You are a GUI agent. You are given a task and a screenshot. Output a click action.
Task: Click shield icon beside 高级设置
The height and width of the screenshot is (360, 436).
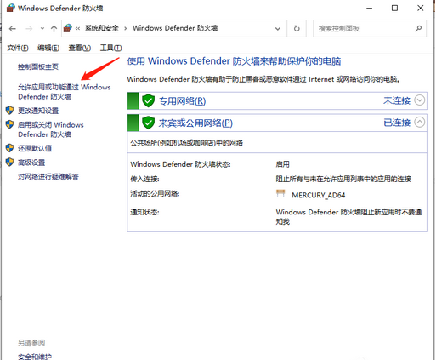[x=10, y=162]
